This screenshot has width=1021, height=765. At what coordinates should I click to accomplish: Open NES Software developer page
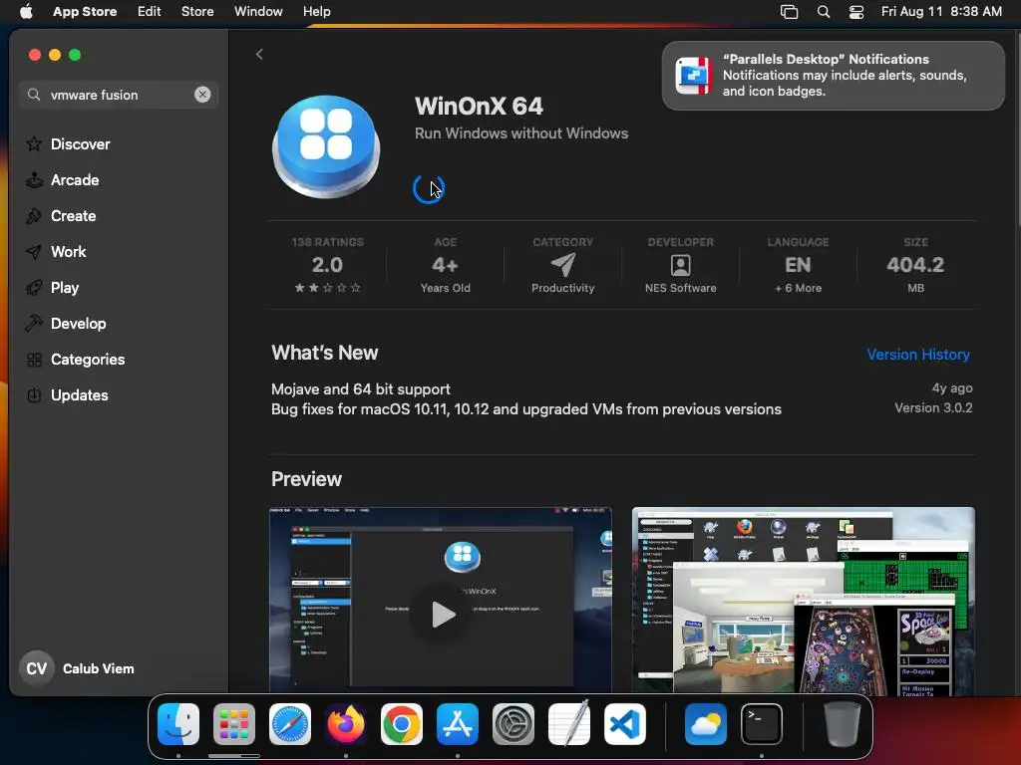(x=680, y=265)
